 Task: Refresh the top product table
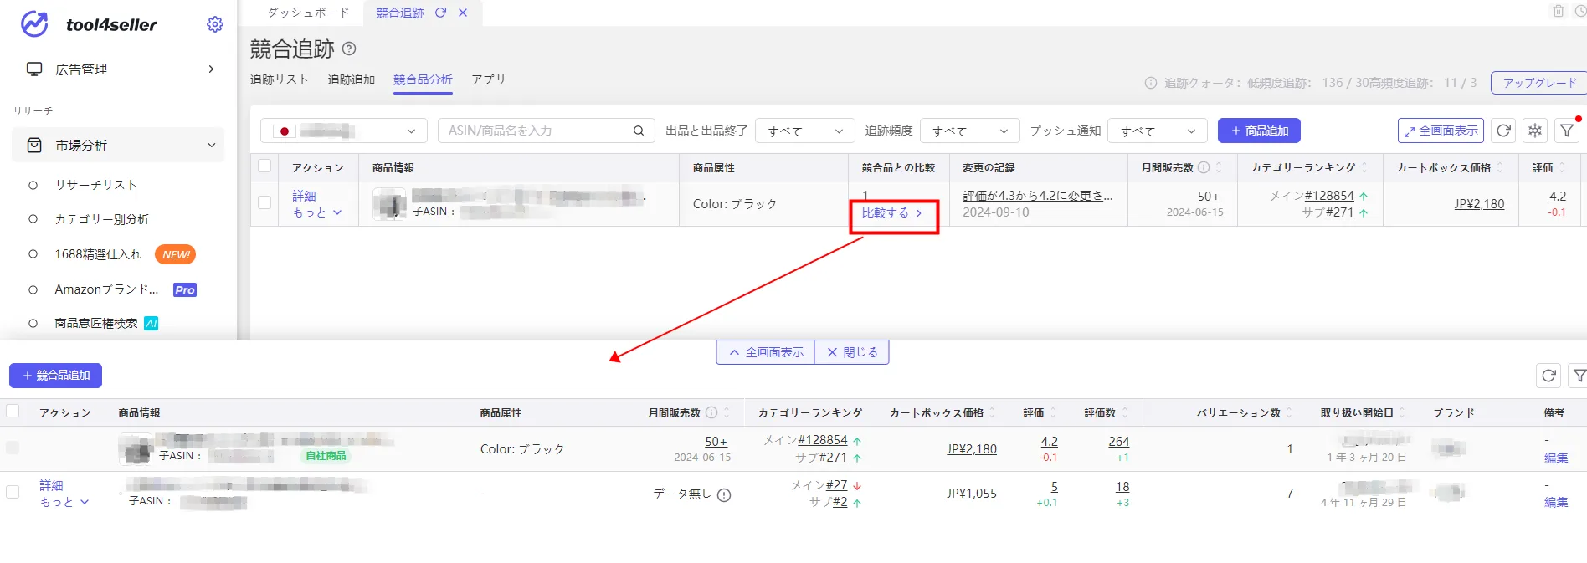coord(1503,131)
